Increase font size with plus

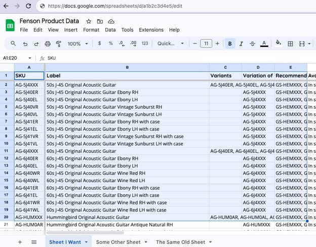point(217,44)
